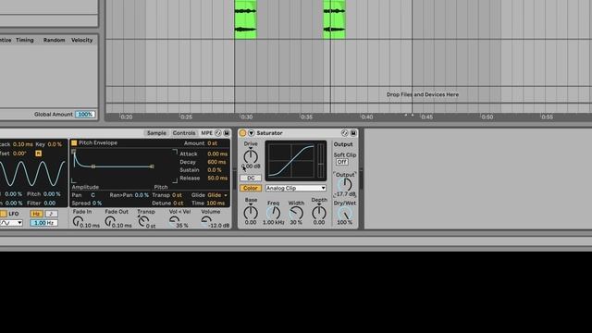Click the Freq knob showing 1.00 kHz
The width and height of the screenshot is (592, 333).
274,214
